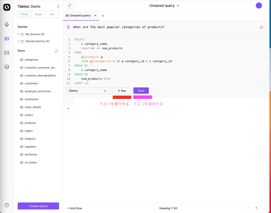Image resolution: width=271 pixels, height=213 pixels.
Task: Add a new query tab
Action: (x=103, y=16)
